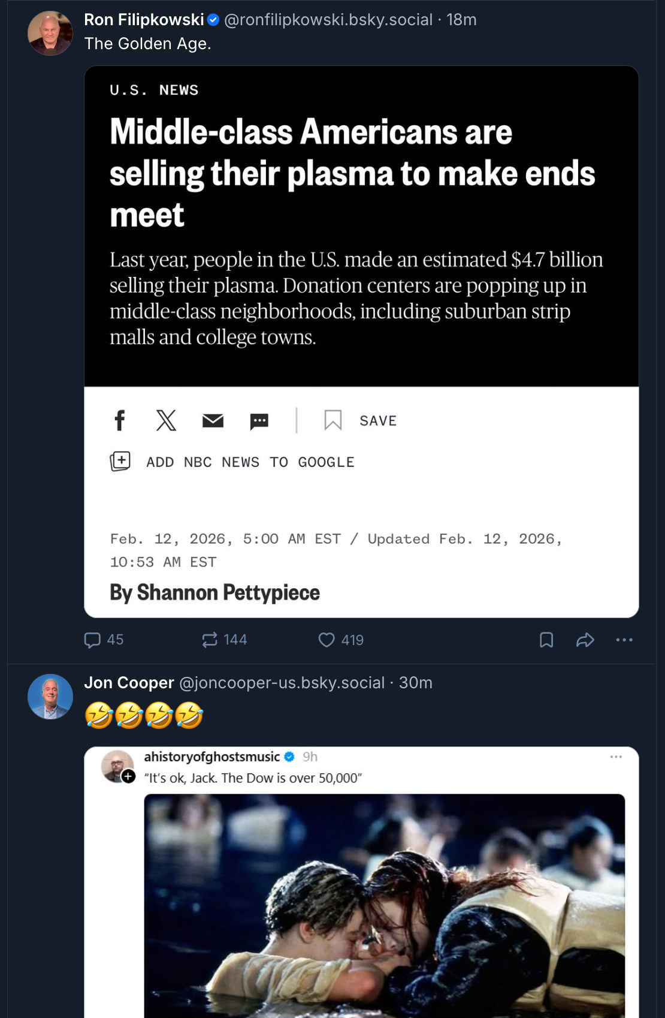Follow ahistoryofghostsmusic via plus badge
The height and width of the screenshot is (1018, 665).
pos(128,776)
